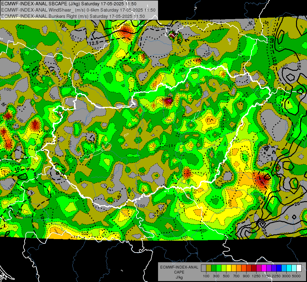Click the 900 legend tick label
The height and width of the screenshot is (282, 307).
click(x=246, y=276)
